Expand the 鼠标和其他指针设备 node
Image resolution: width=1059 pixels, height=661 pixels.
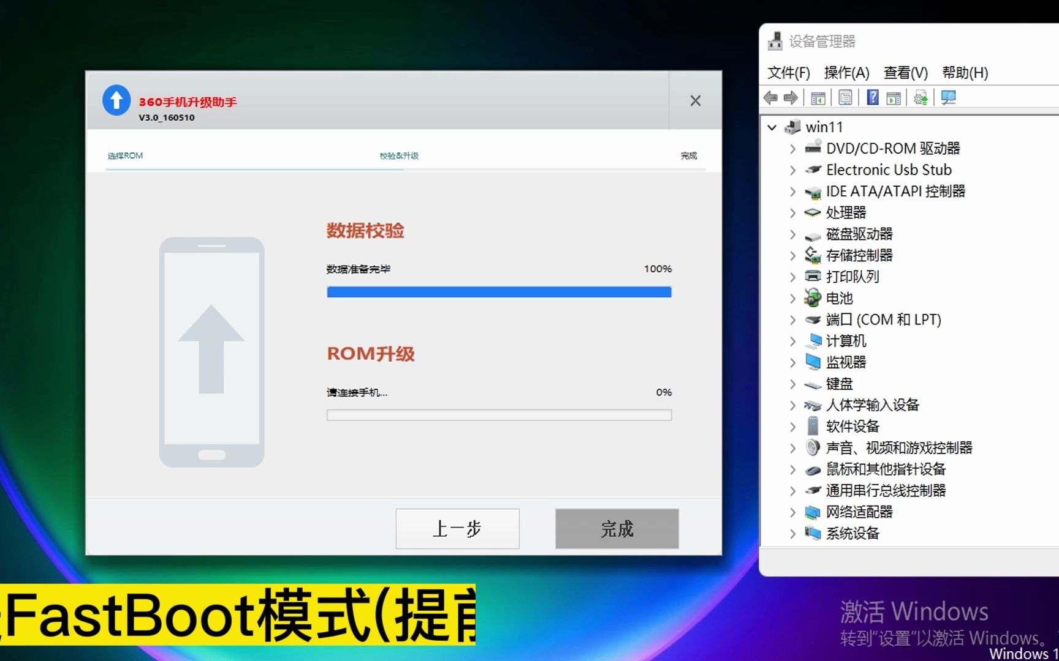coord(792,469)
